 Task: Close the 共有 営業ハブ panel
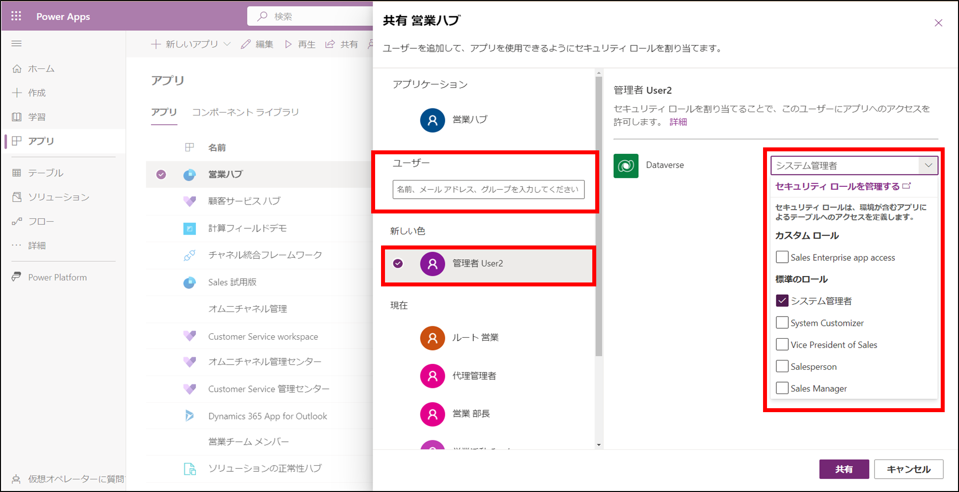[938, 23]
